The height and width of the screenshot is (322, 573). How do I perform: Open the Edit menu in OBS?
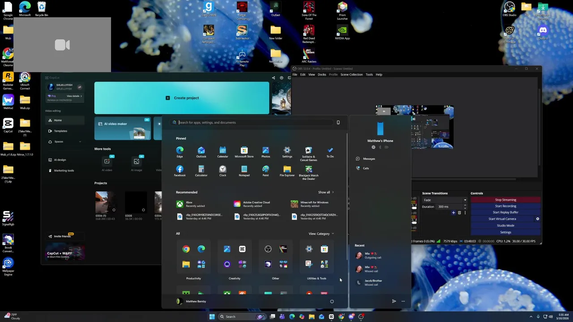pos(303,75)
